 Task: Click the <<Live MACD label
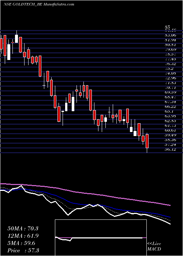pos(154,246)
